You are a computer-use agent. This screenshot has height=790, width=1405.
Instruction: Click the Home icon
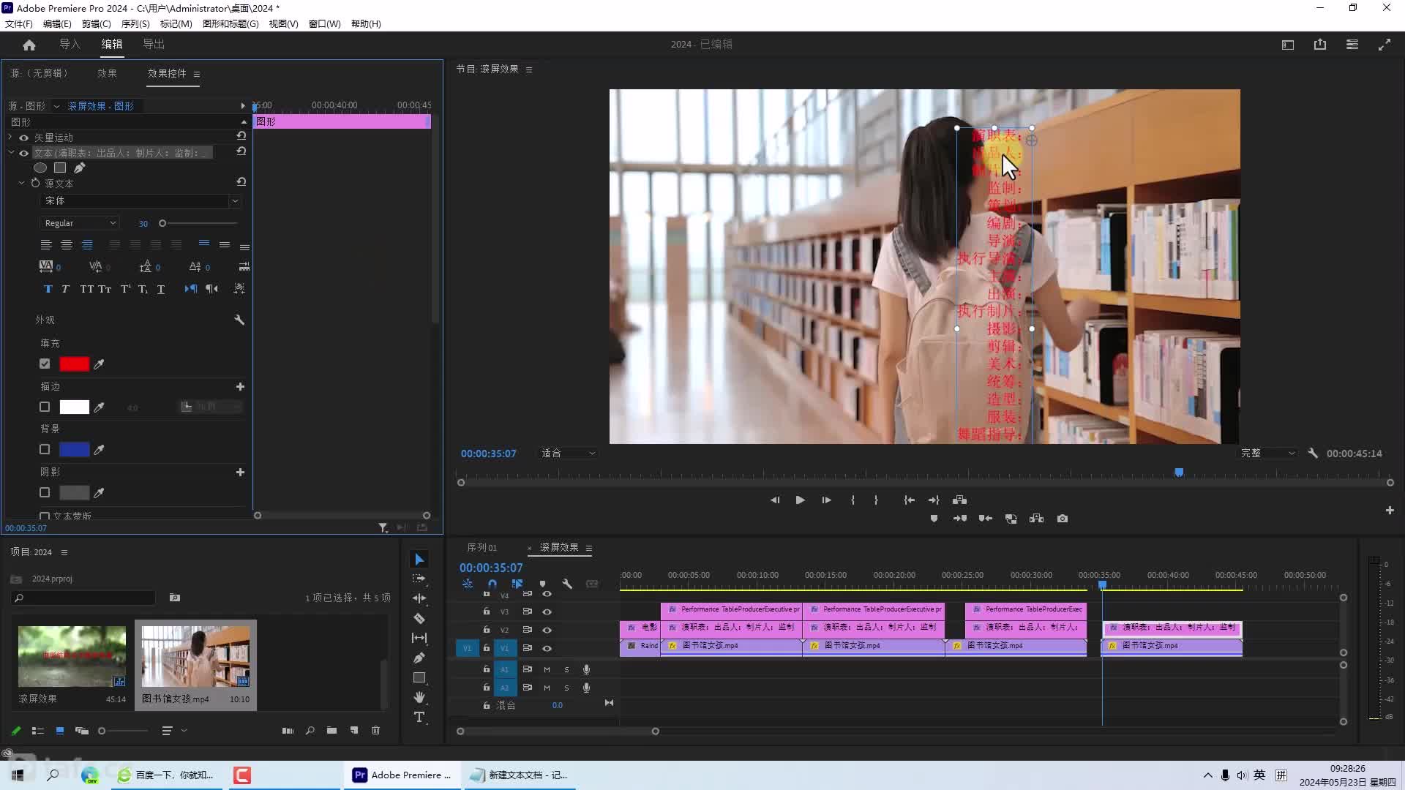29,45
